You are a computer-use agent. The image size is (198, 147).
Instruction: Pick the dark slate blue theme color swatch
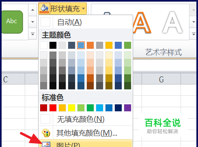[x=71, y=45]
